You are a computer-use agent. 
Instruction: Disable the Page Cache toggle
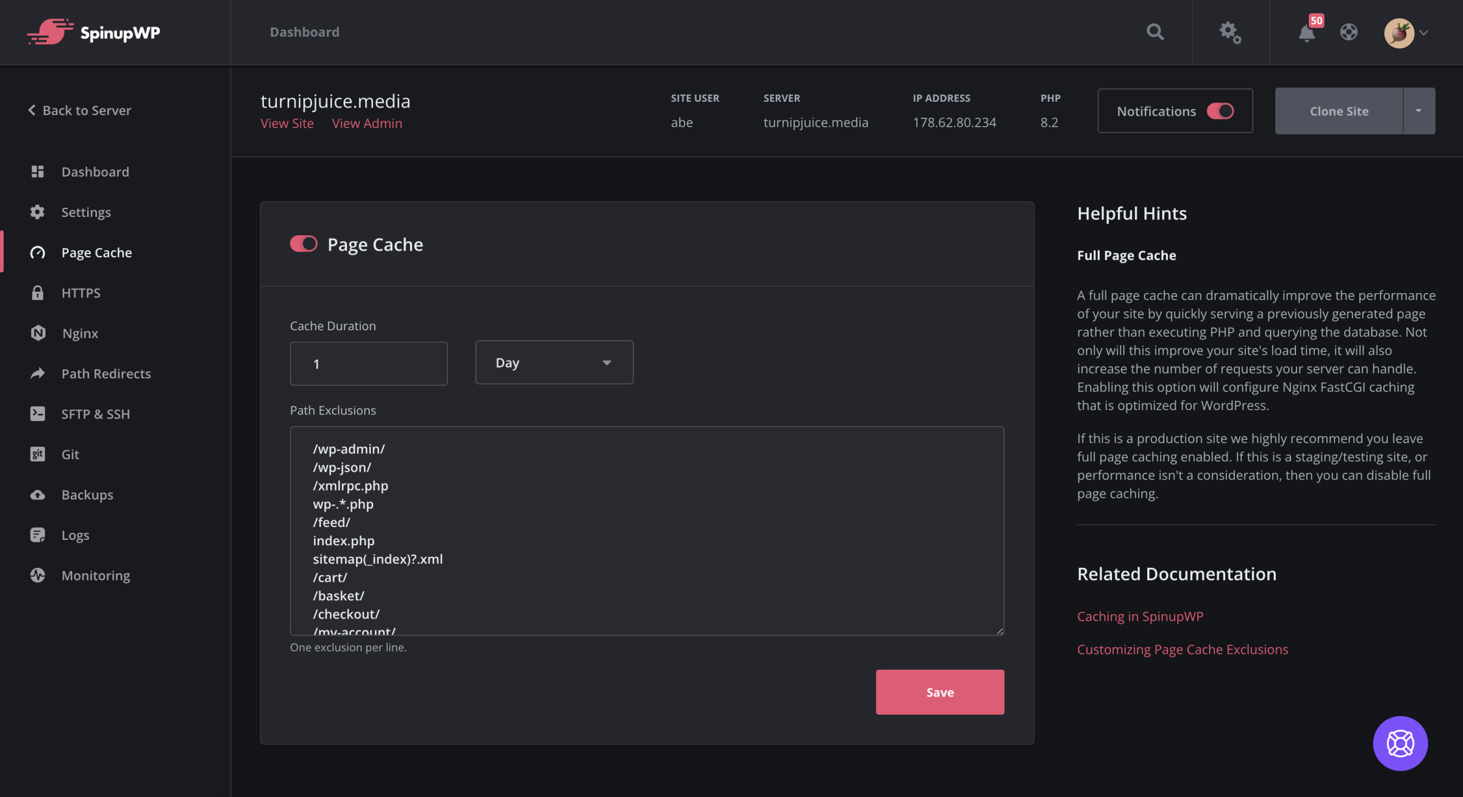[304, 244]
